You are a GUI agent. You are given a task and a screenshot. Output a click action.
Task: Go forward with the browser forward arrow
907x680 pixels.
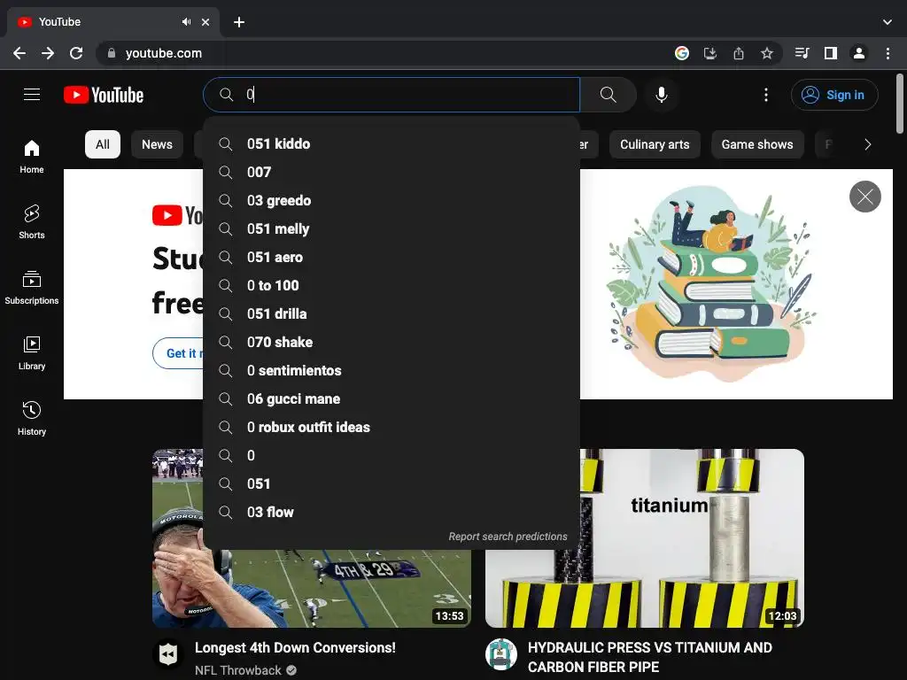48,53
